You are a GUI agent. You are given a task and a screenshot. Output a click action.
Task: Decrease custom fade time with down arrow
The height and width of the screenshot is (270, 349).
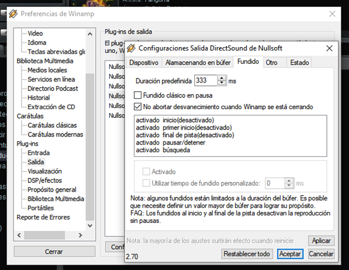[289, 186]
